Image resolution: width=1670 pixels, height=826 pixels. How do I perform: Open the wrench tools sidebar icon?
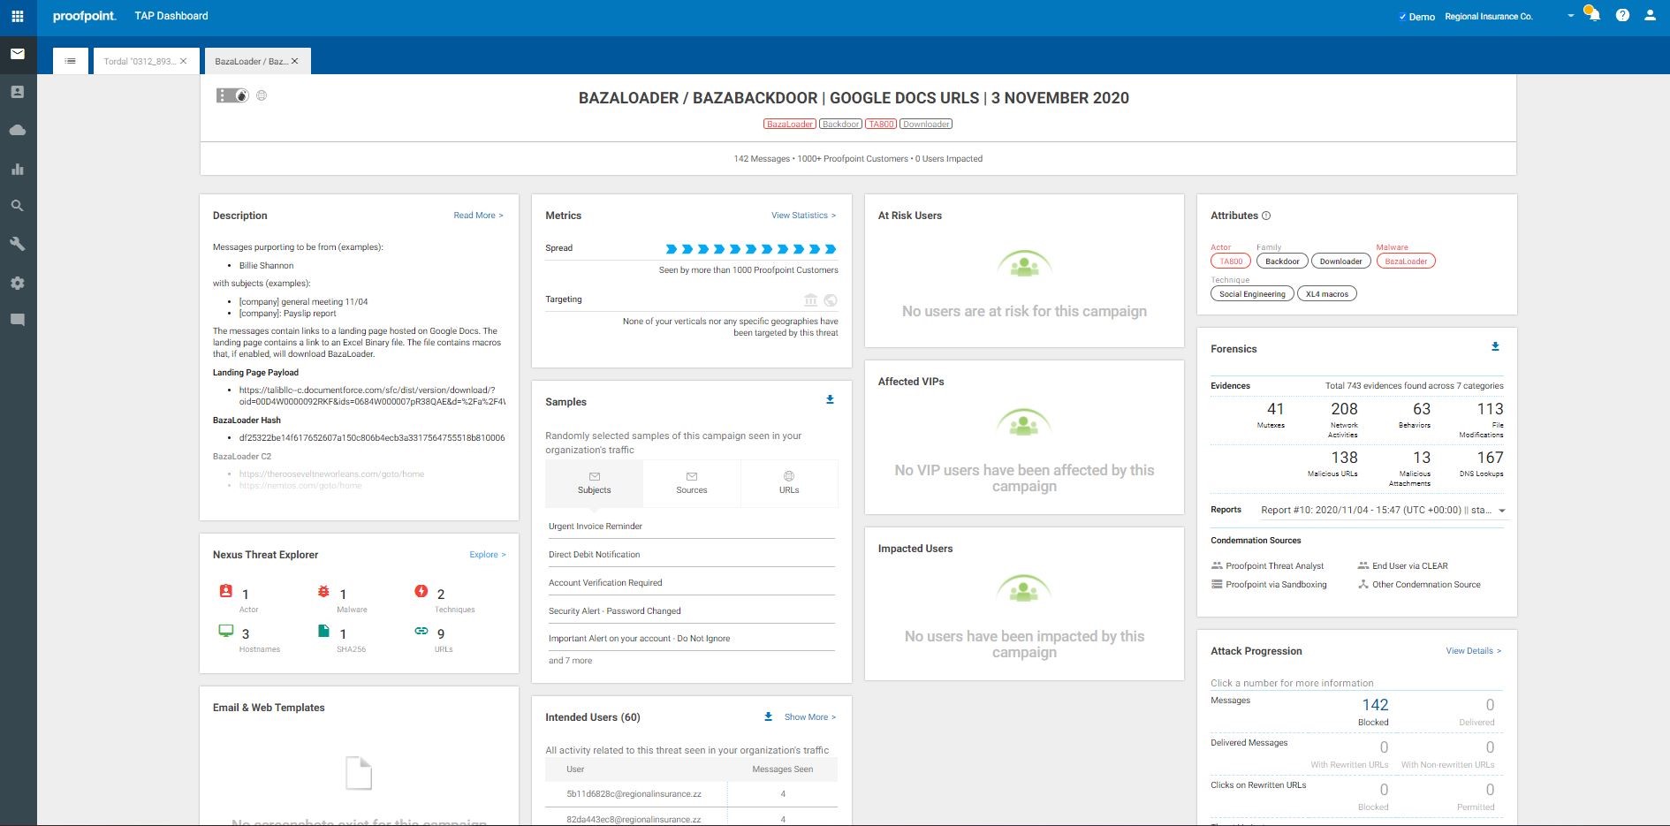point(18,244)
